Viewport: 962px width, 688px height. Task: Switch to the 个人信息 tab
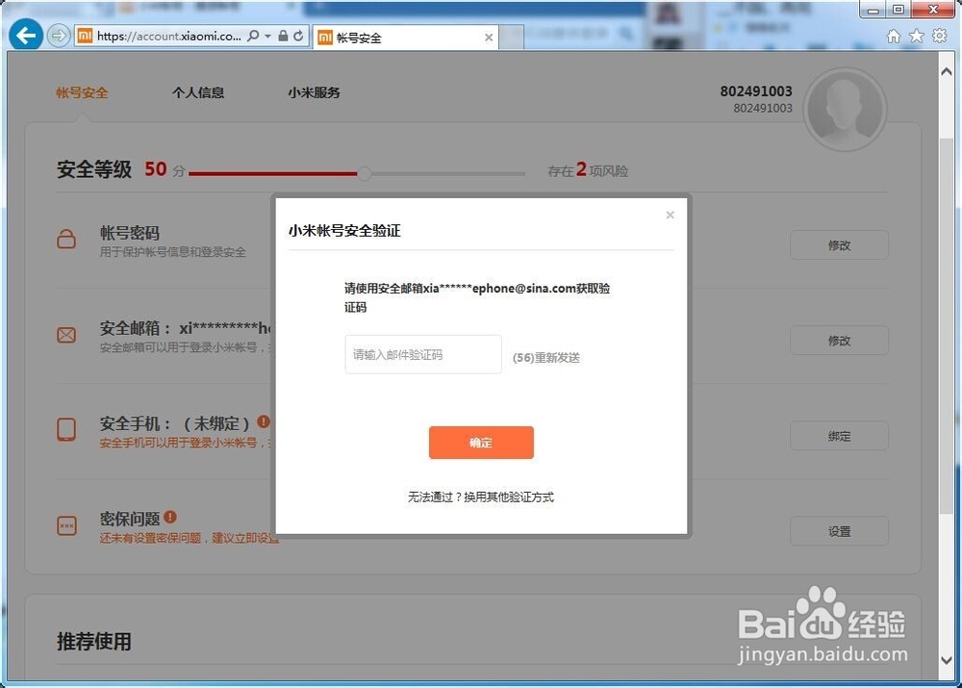[x=198, y=92]
